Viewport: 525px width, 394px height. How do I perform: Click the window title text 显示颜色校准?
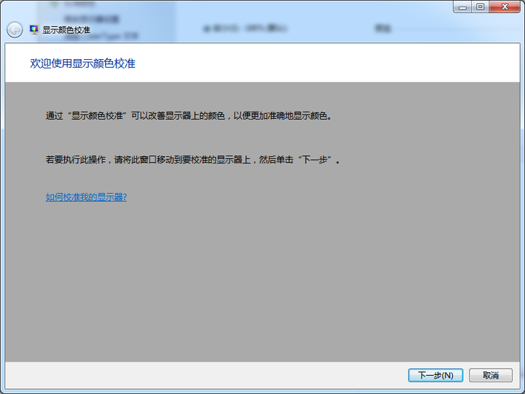tap(66, 30)
